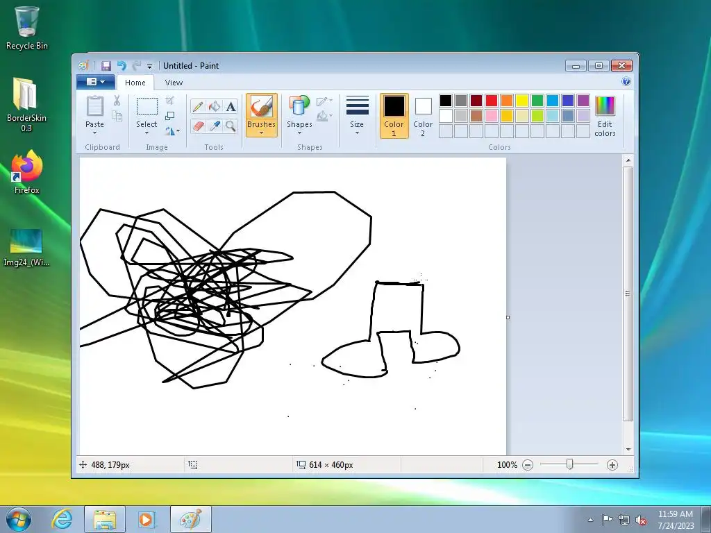The image size is (711, 533).
Task: Switch to the View ribbon tab
Action: coord(174,83)
